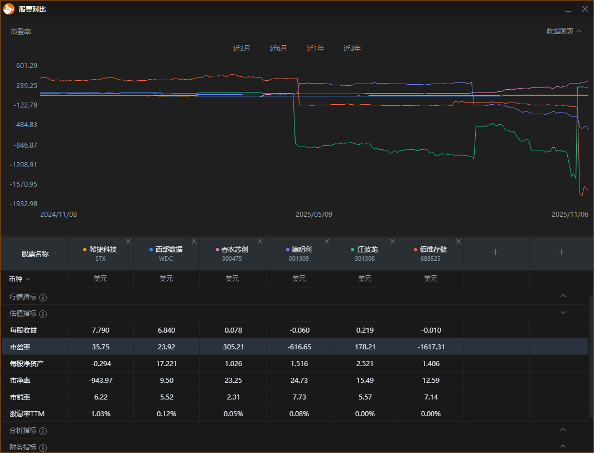594x453 pixels.
Task: Expand the 财务指标 section
Action: pyautogui.click(x=563, y=446)
